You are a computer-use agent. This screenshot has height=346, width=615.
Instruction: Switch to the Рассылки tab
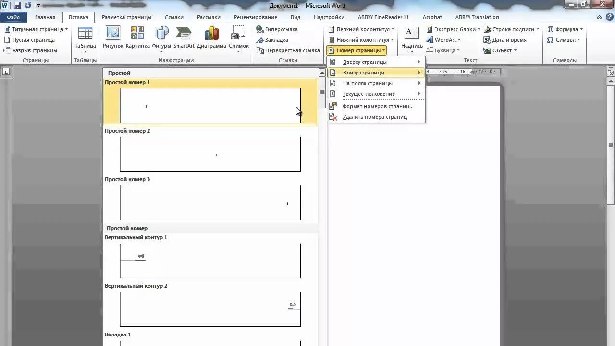pyautogui.click(x=209, y=17)
